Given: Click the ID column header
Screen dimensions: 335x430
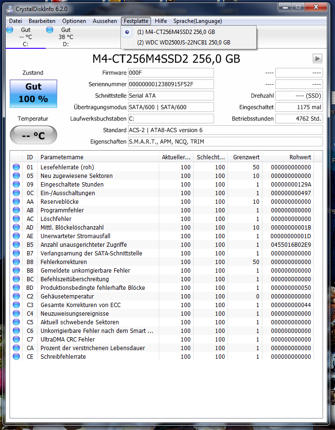Looking at the screenshot, I should pos(30,157).
